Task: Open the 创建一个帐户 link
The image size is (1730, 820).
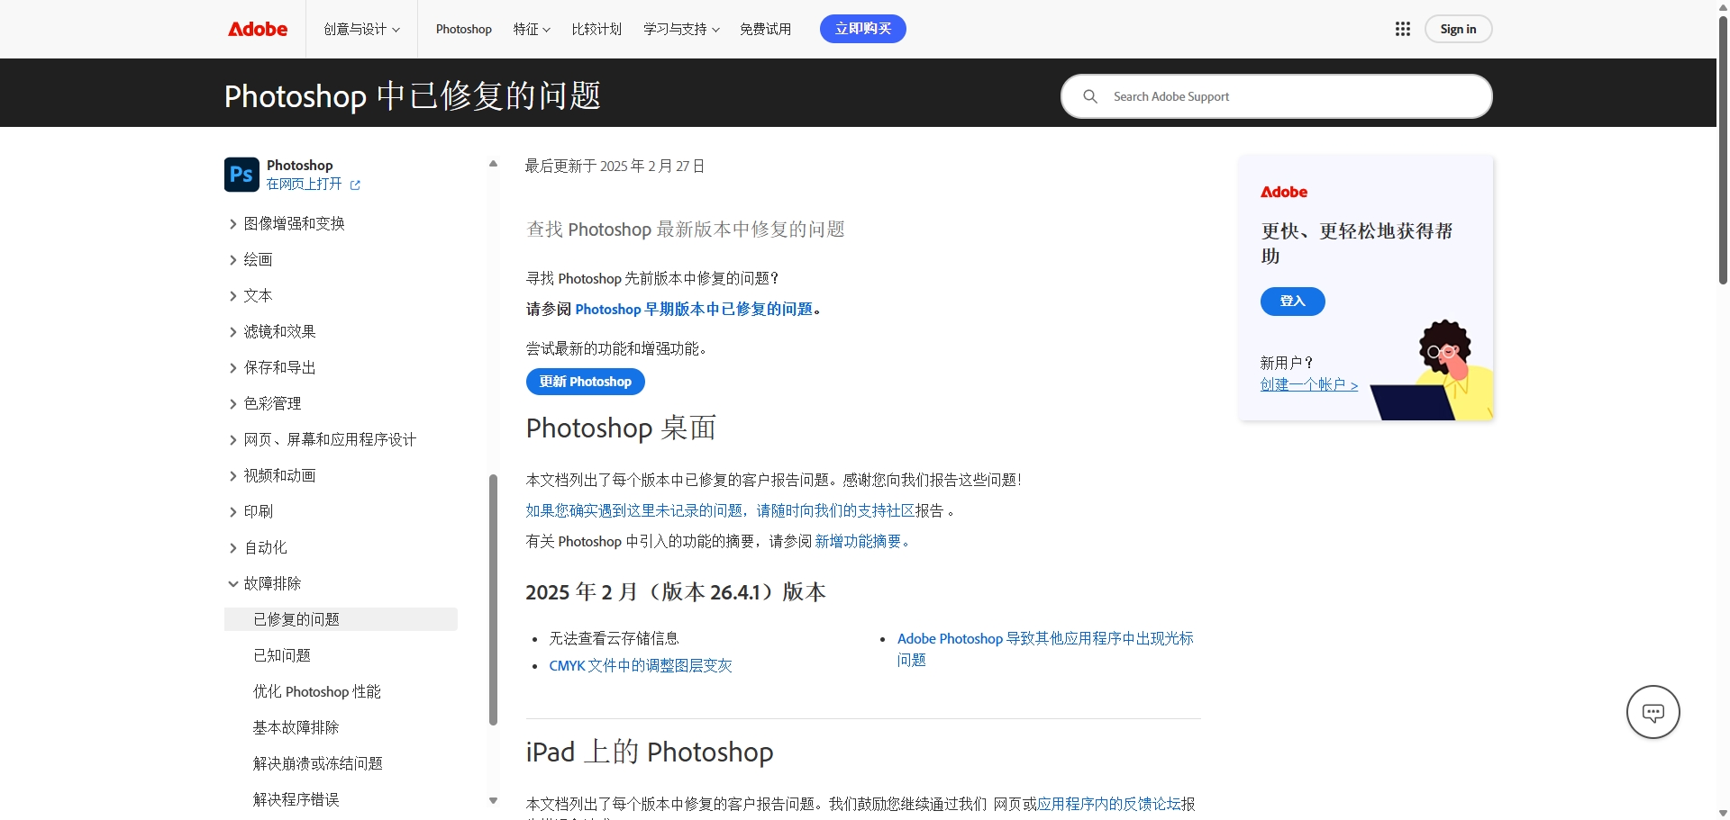Action: coord(1309,384)
